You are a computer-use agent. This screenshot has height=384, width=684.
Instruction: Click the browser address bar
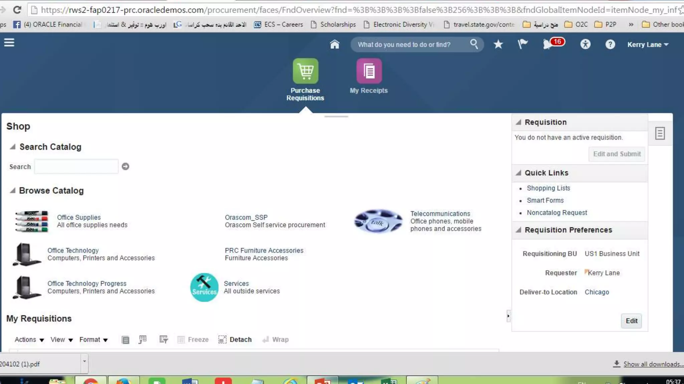click(x=356, y=10)
